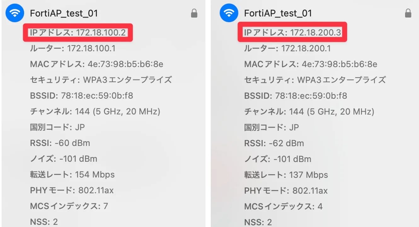419x227 pixels.
Task: Click the padlock icon in the right panel
Action: (x=408, y=13)
